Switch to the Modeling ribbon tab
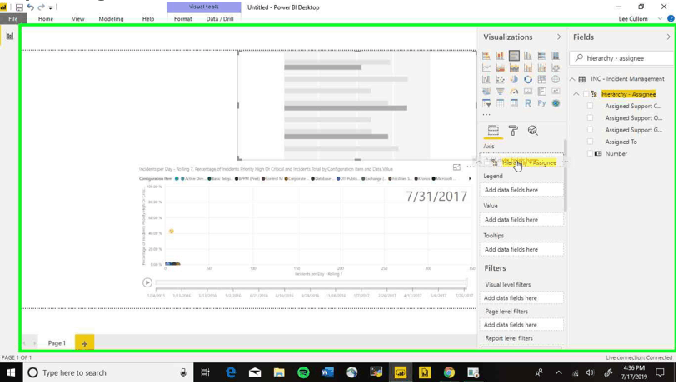This screenshot has height=384, width=678. pyautogui.click(x=111, y=19)
